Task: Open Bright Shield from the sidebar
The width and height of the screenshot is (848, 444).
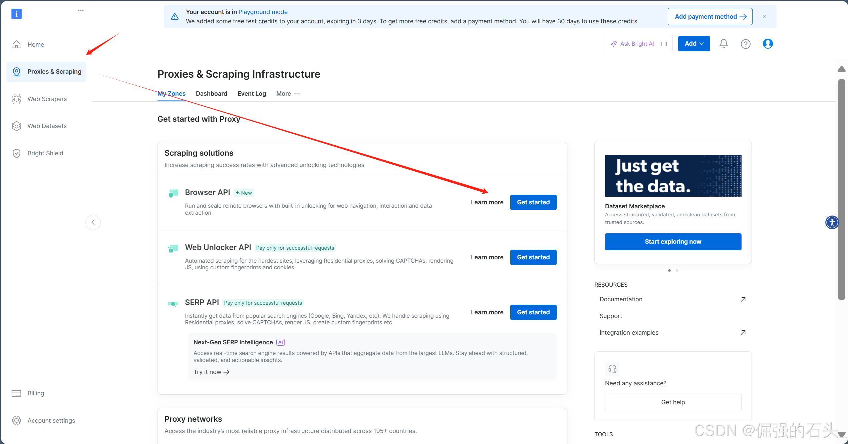Action: click(45, 153)
